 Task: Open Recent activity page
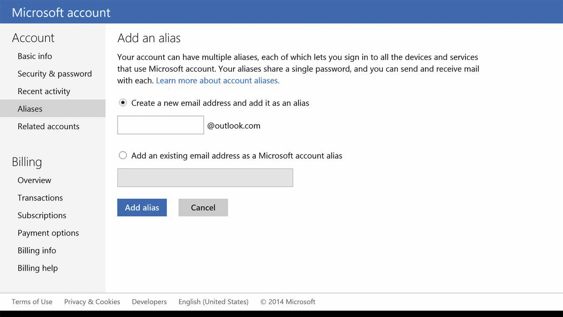click(44, 91)
